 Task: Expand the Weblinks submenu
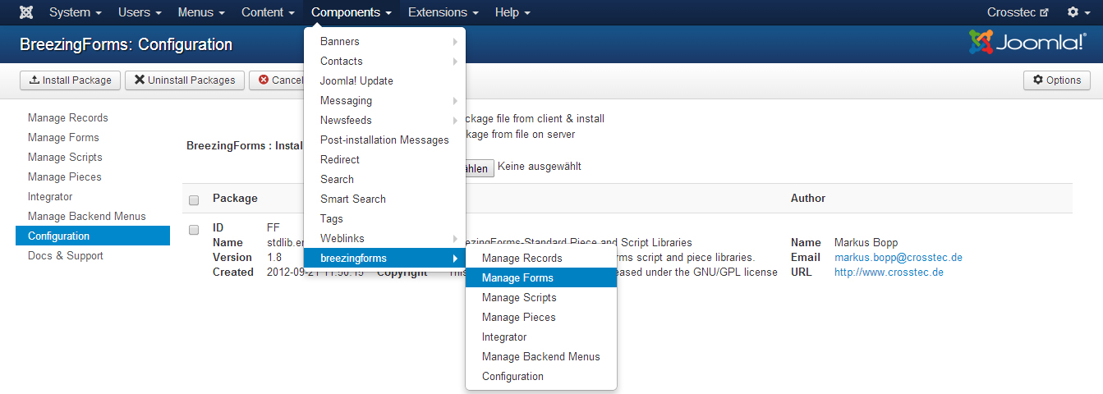click(x=384, y=239)
